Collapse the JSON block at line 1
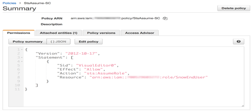 (22, 50)
